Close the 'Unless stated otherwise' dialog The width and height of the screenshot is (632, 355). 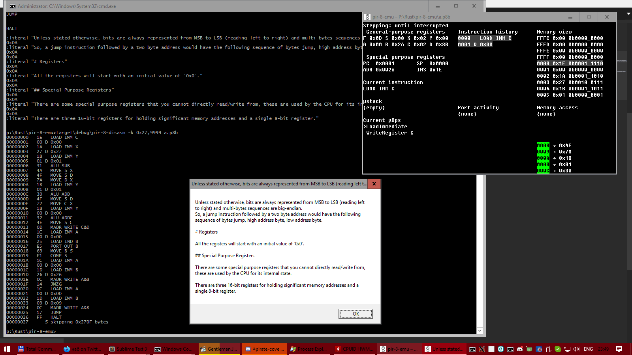[374, 184]
